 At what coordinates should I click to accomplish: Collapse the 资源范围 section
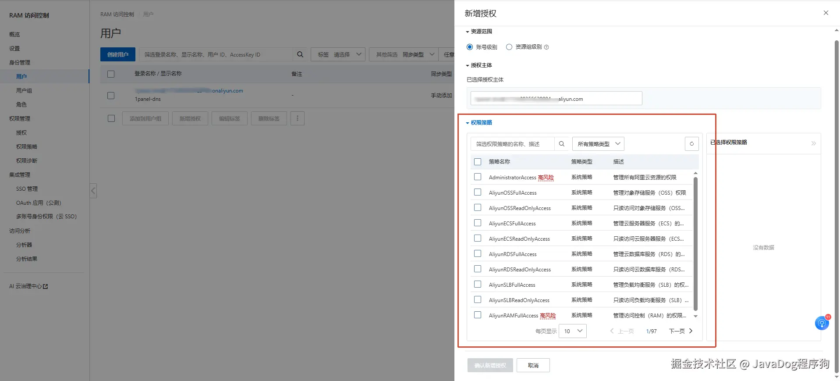tap(479, 32)
